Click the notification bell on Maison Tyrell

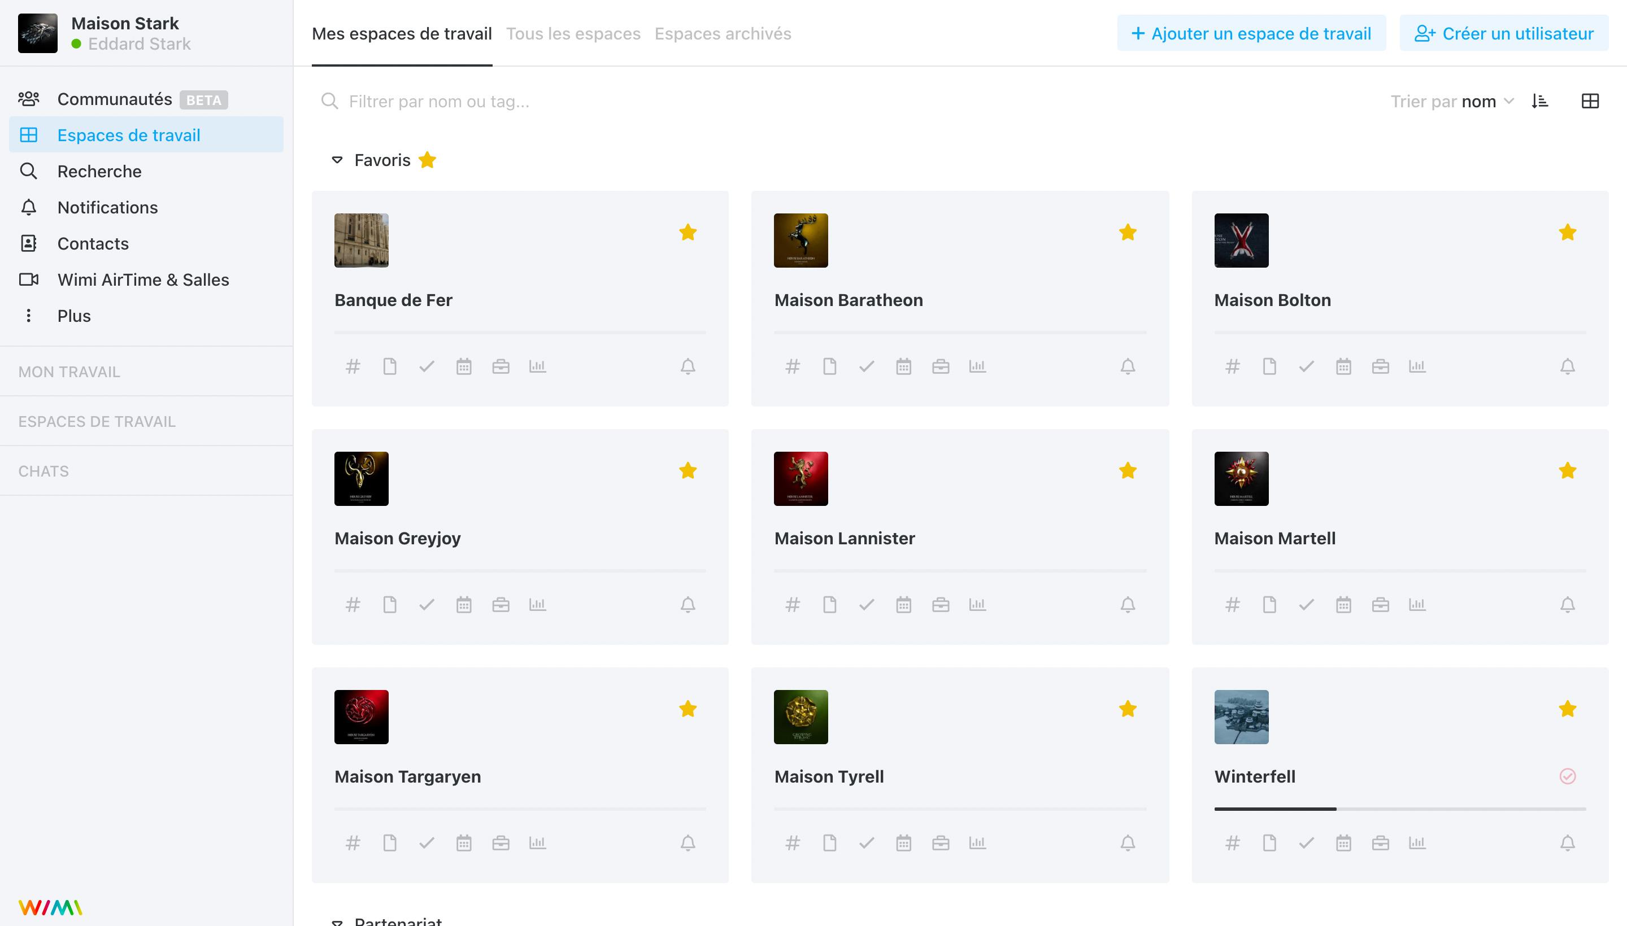[1128, 842]
